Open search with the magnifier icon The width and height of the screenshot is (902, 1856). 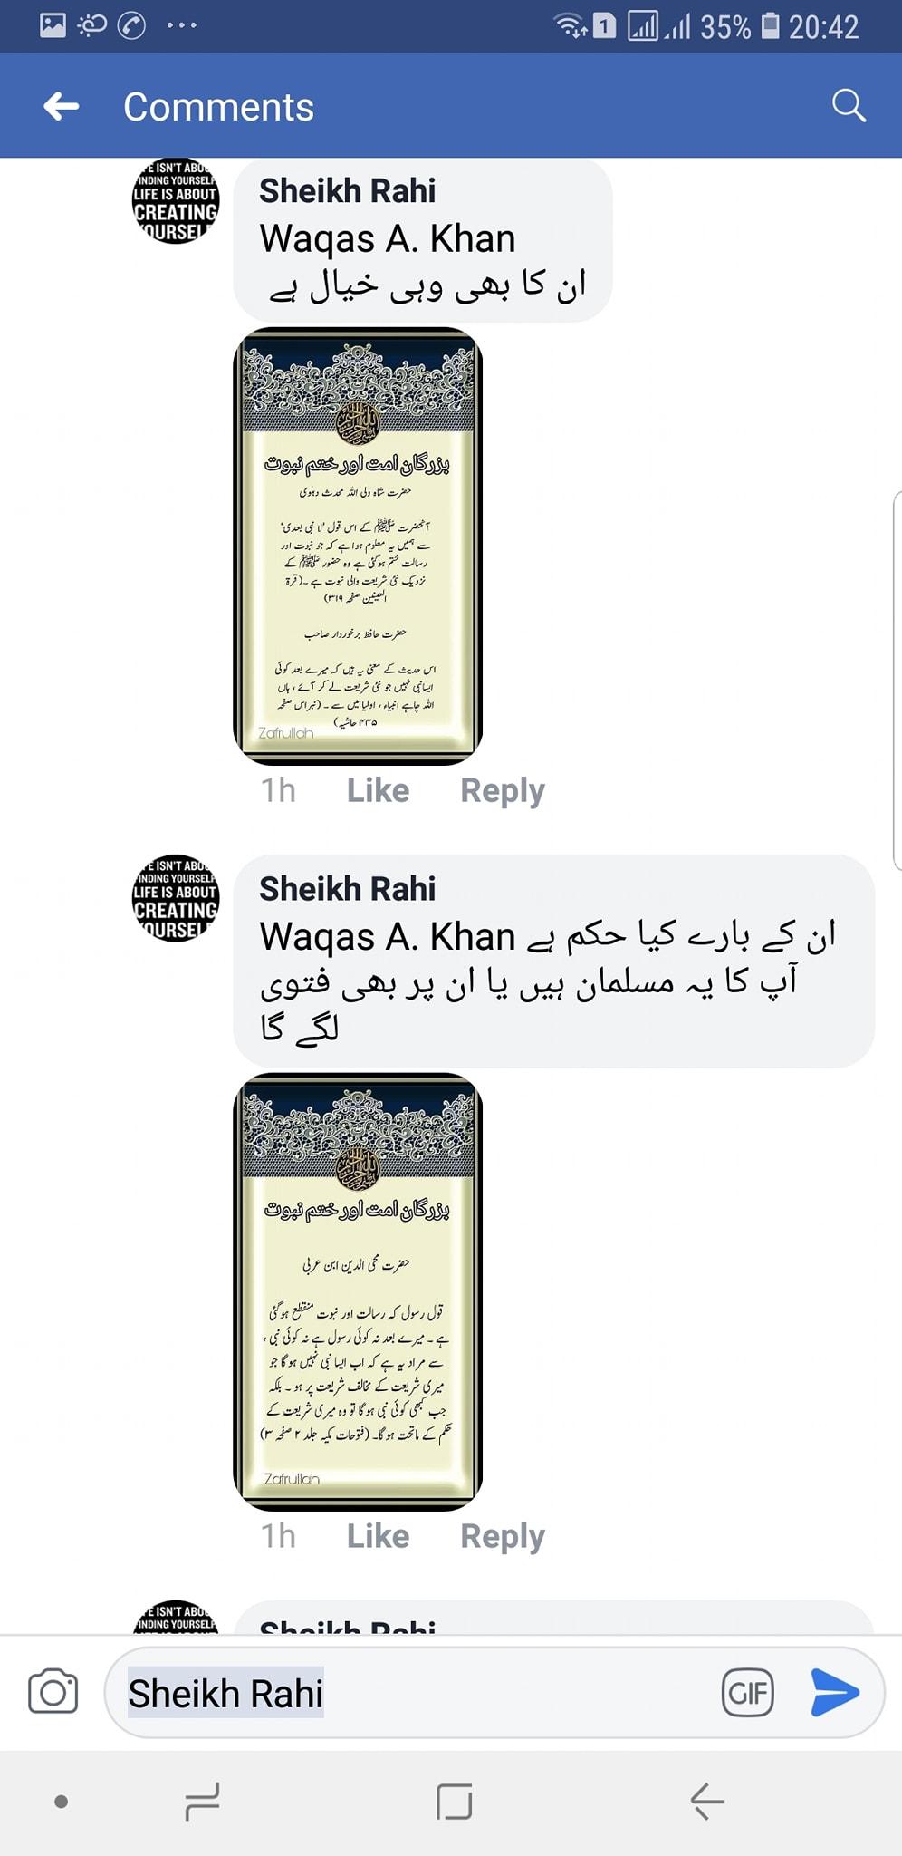coord(849,105)
